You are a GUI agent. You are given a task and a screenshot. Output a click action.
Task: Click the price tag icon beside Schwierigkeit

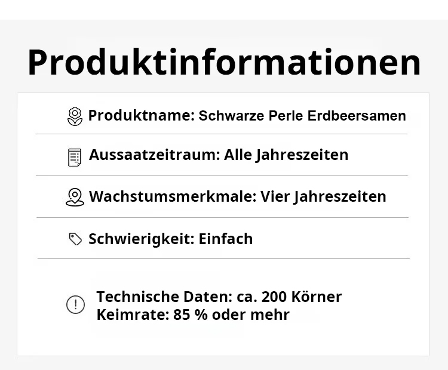75,239
